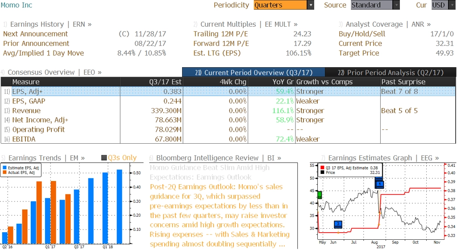Click the blue event marker labeled 3 on graph
457x250 pixels.
[338, 224]
